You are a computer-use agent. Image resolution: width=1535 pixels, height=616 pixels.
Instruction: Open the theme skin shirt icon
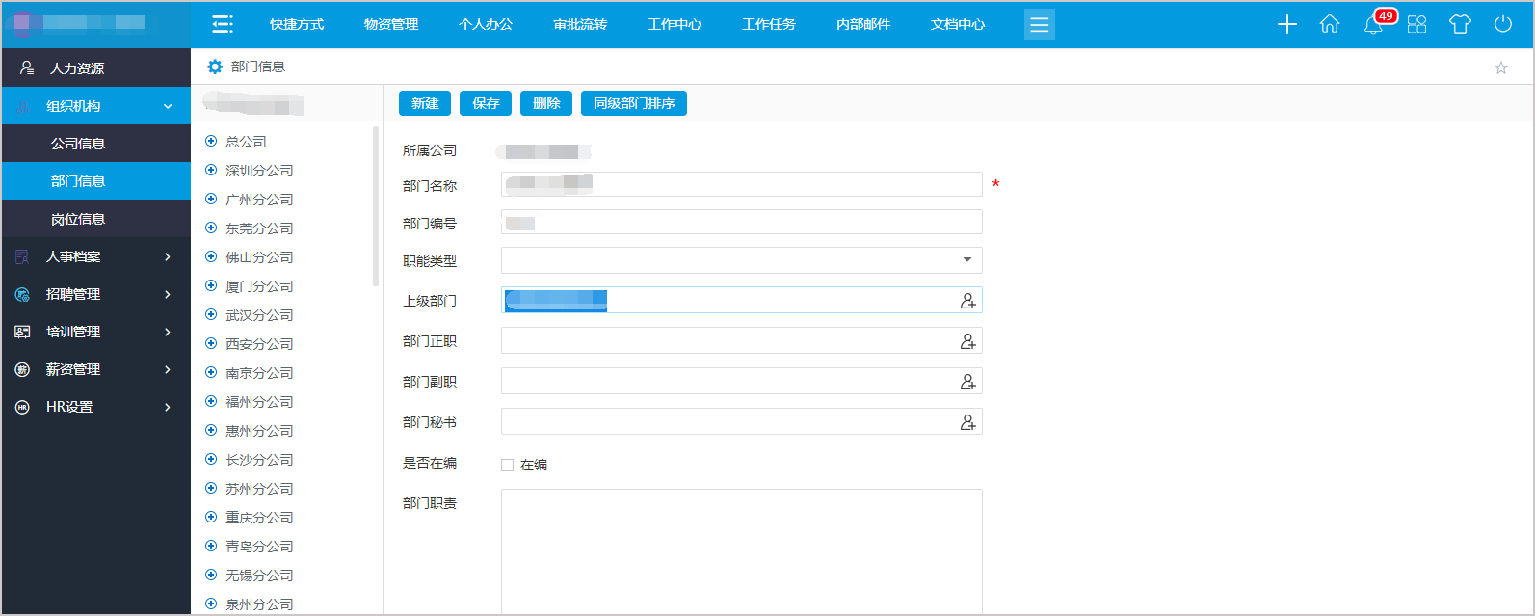[1460, 25]
